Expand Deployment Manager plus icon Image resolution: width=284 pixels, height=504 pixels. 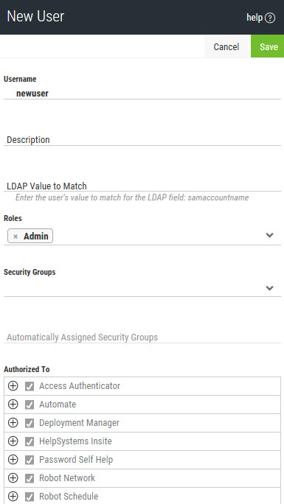[13, 423]
